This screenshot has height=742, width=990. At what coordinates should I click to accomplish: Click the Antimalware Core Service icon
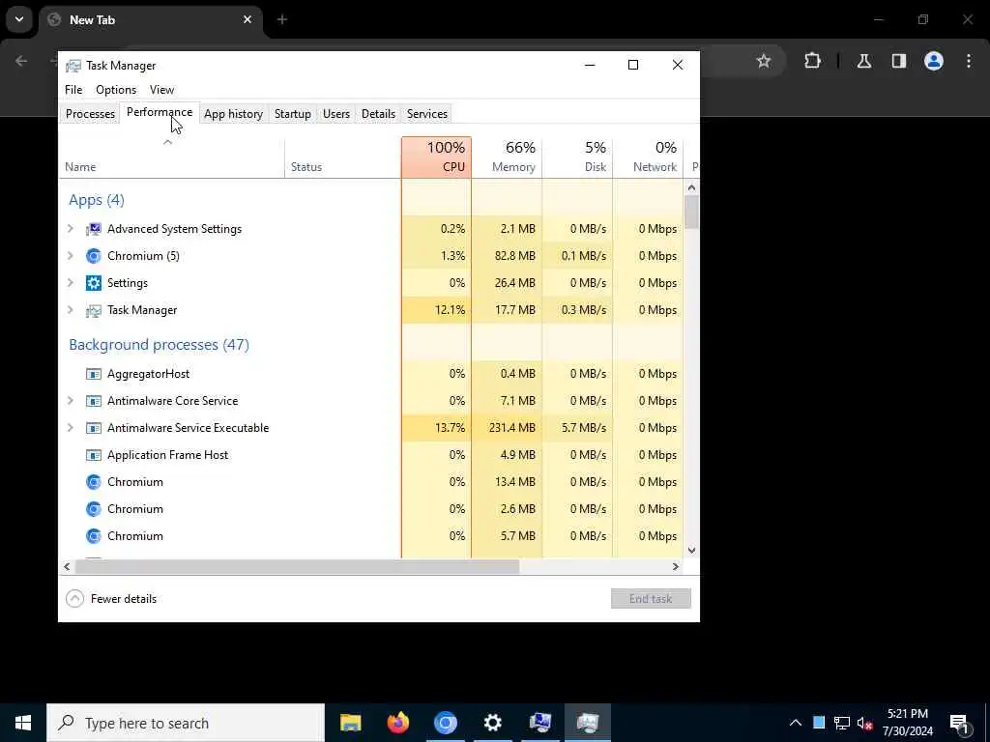tap(94, 401)
